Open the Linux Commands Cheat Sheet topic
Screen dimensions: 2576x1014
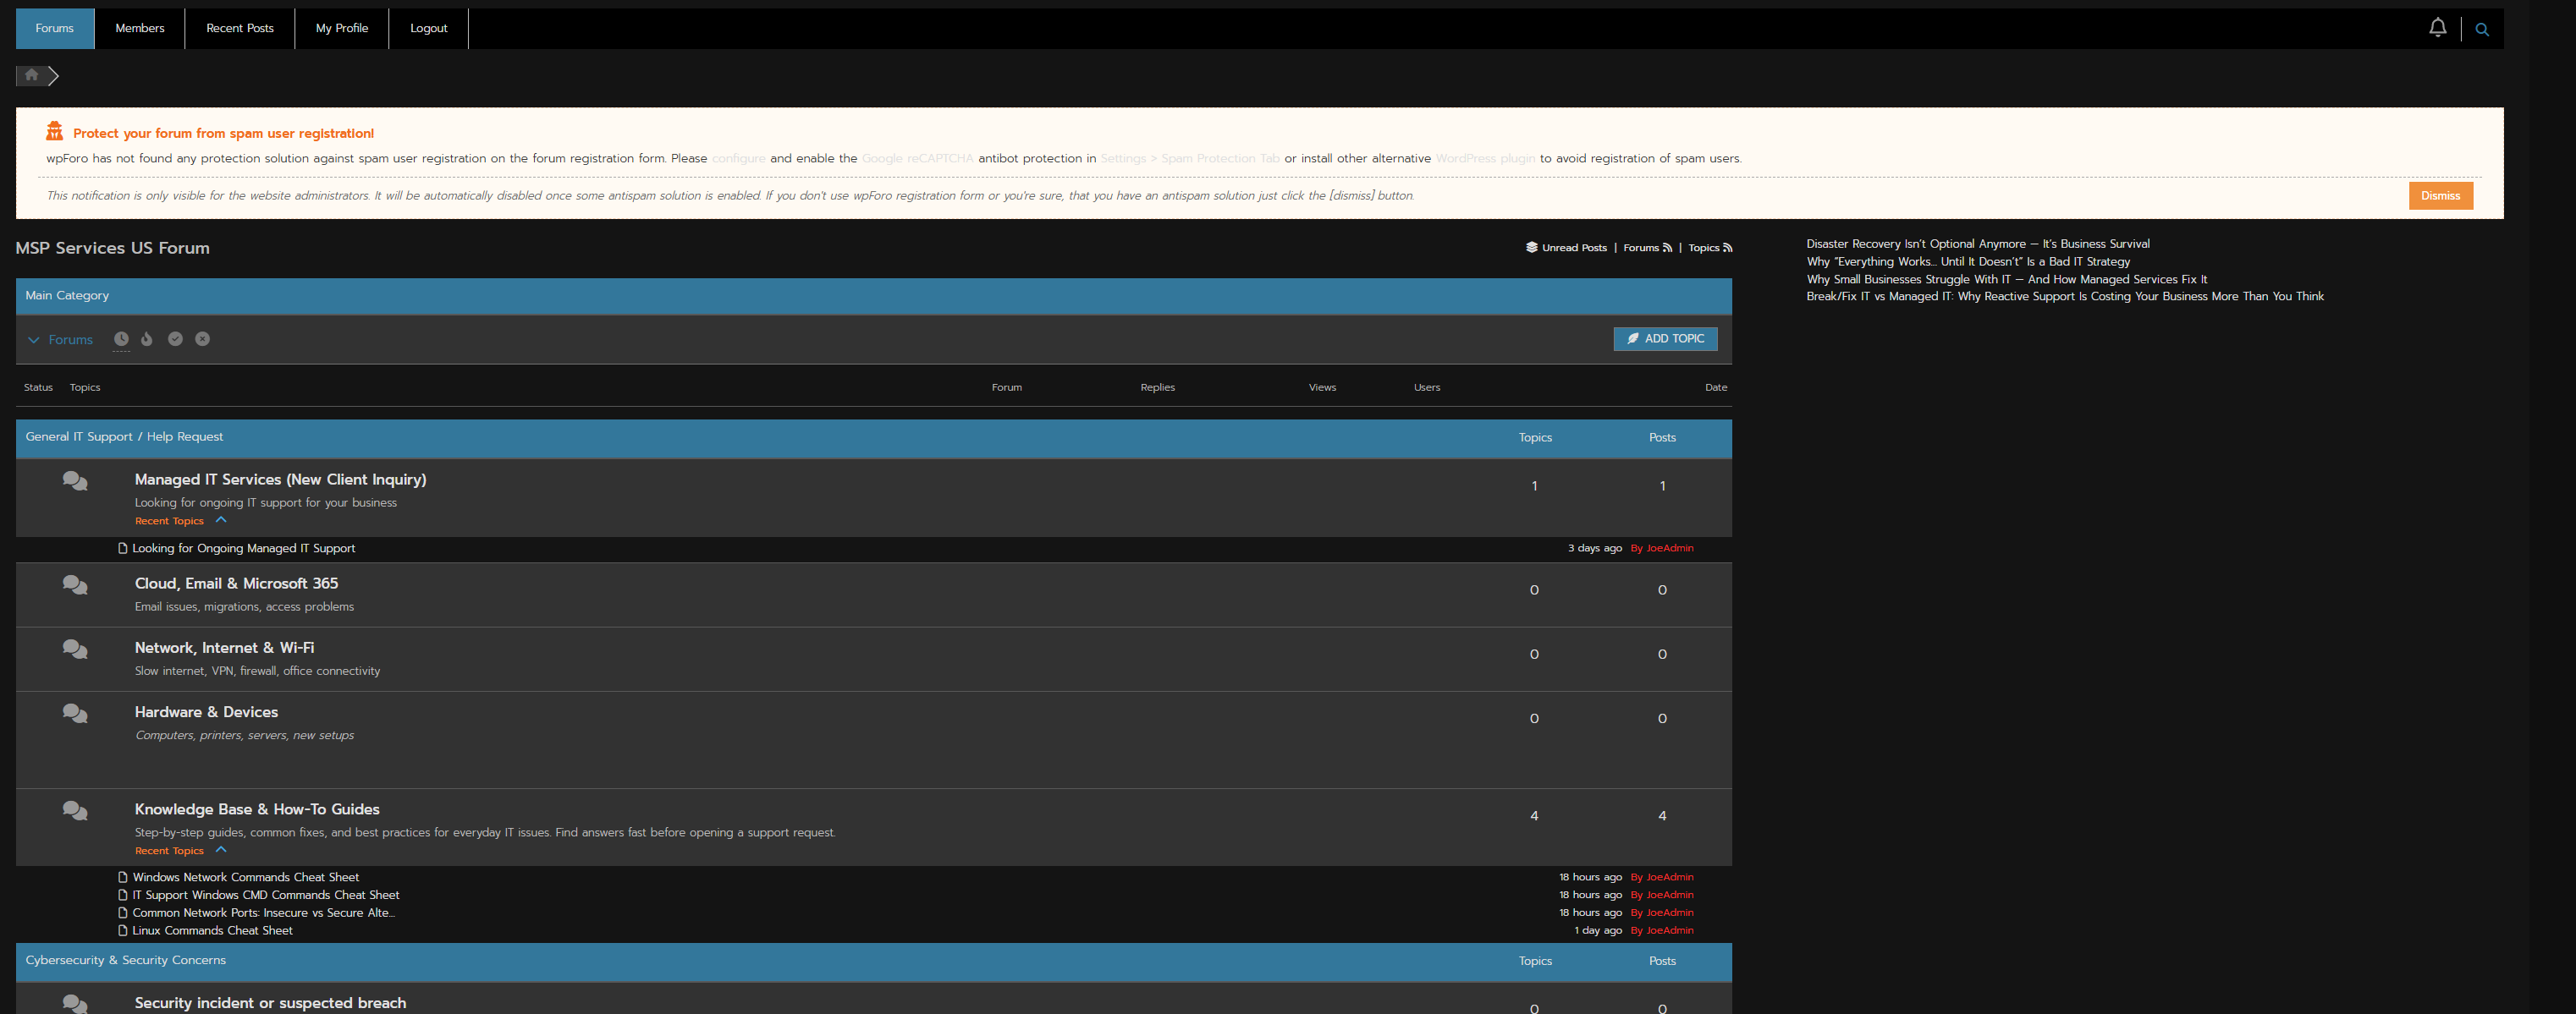(212, 930)
